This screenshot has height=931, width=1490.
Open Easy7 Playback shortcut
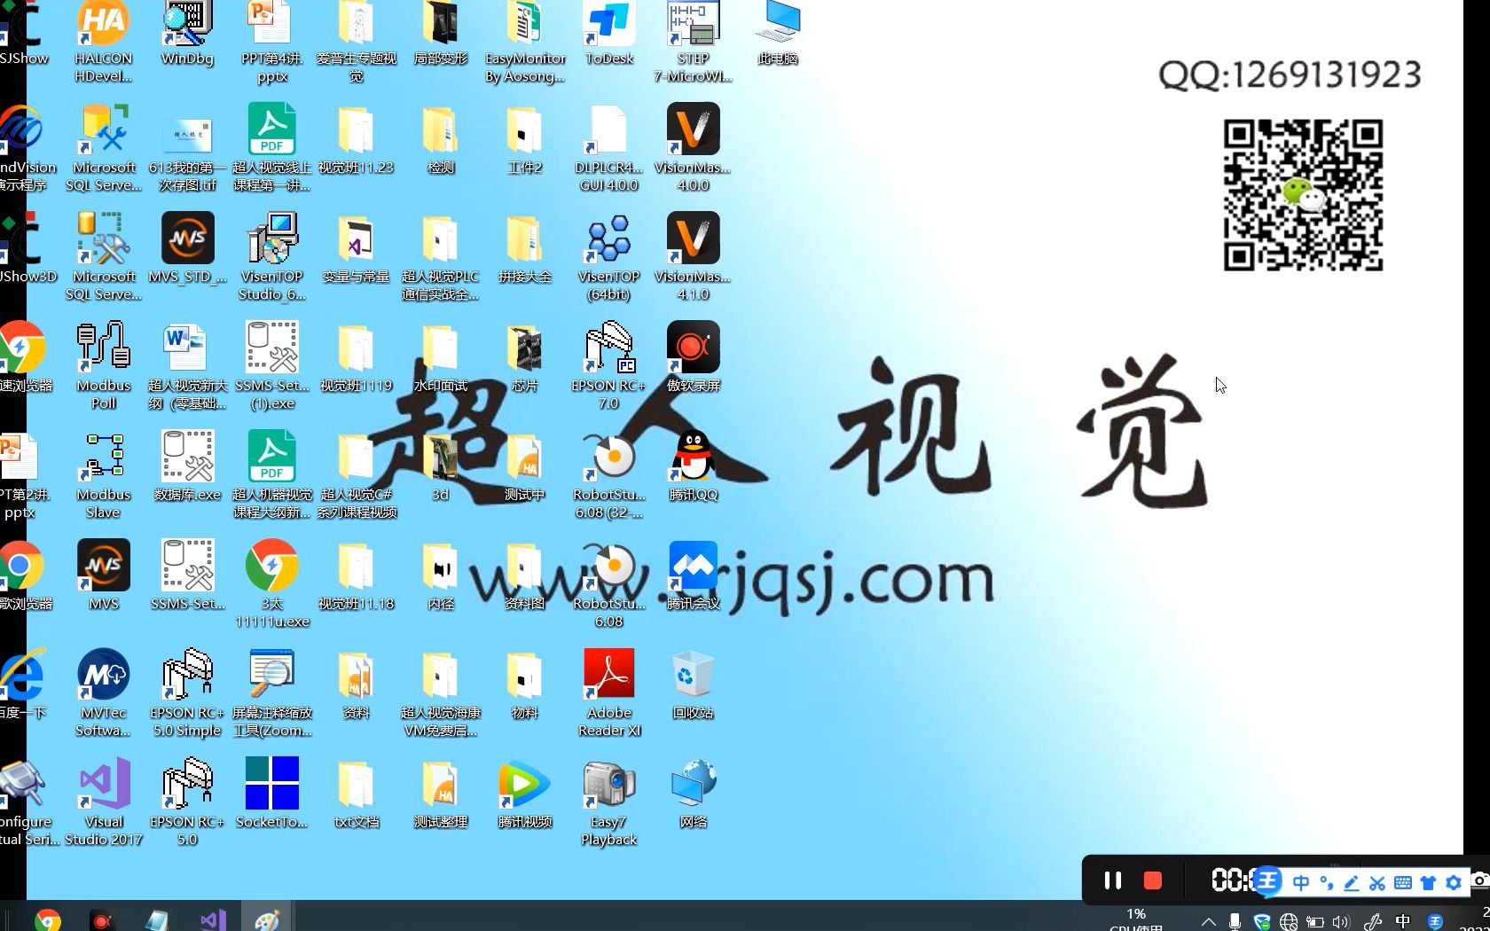click(609, 802)
